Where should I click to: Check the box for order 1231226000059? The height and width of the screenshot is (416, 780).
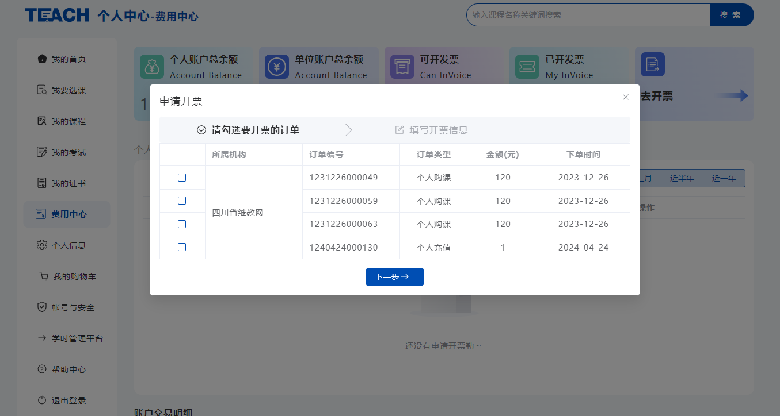(182, 201)
